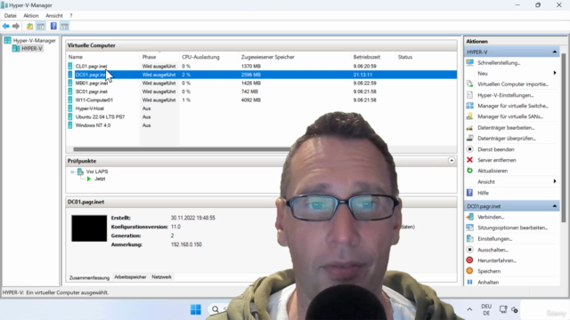Switch to the Zusammenfassung tab
Screen dimensions: 570x320
click(x=89, y=277)
